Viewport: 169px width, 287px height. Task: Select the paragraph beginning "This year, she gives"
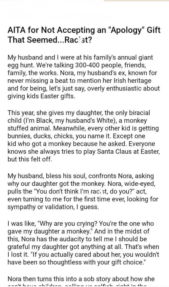point(84,136)
